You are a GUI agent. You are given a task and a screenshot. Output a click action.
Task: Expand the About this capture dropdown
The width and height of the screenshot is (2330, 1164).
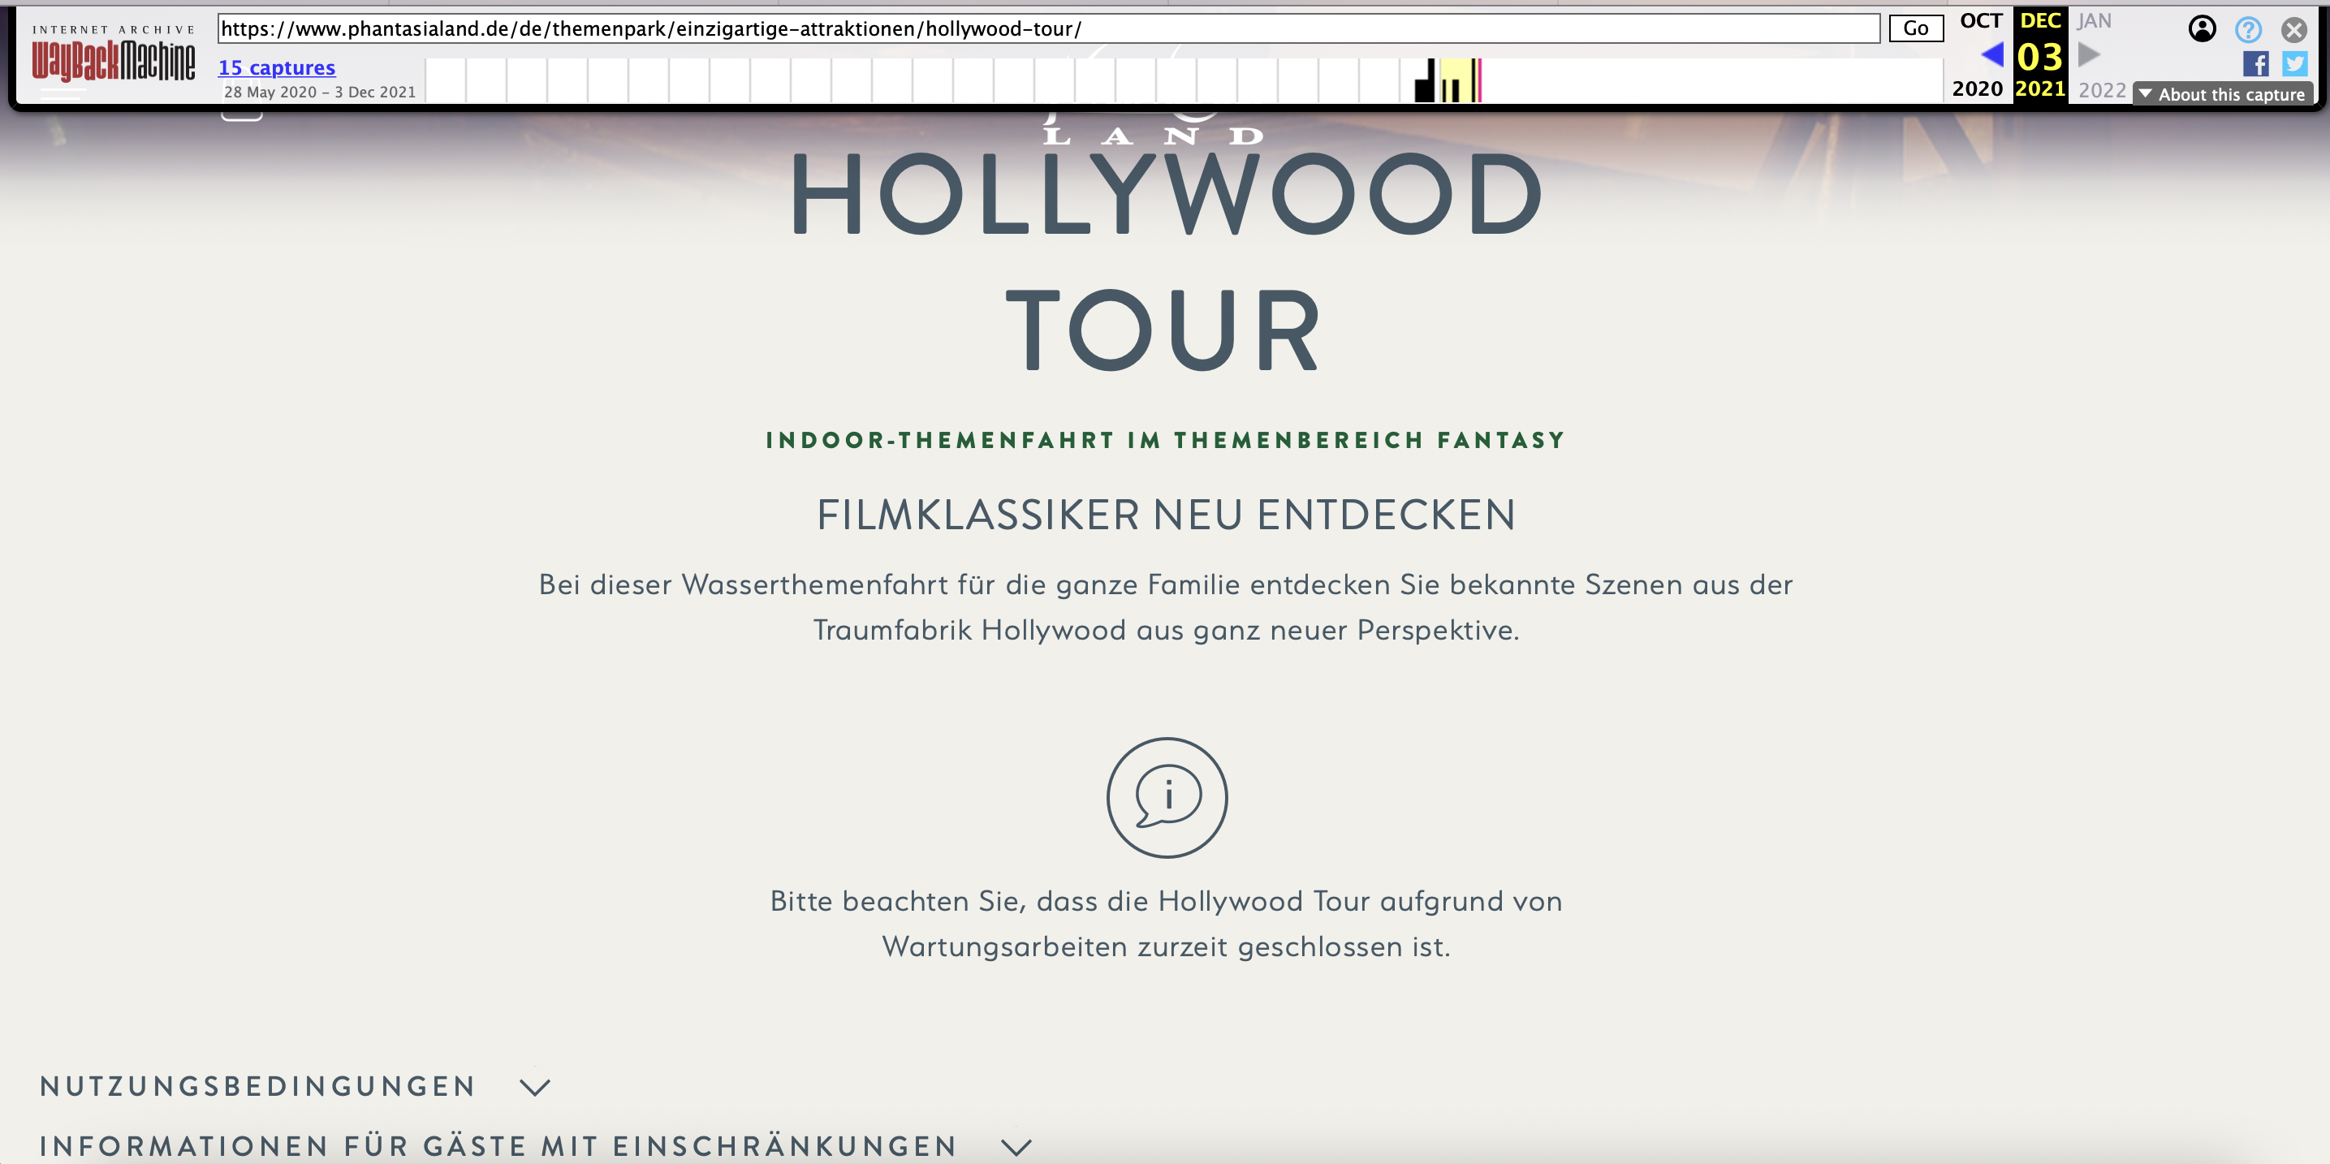(x=2224, y=94)
